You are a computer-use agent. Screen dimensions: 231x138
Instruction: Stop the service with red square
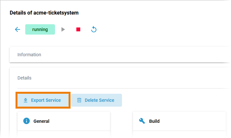[78, 29]
